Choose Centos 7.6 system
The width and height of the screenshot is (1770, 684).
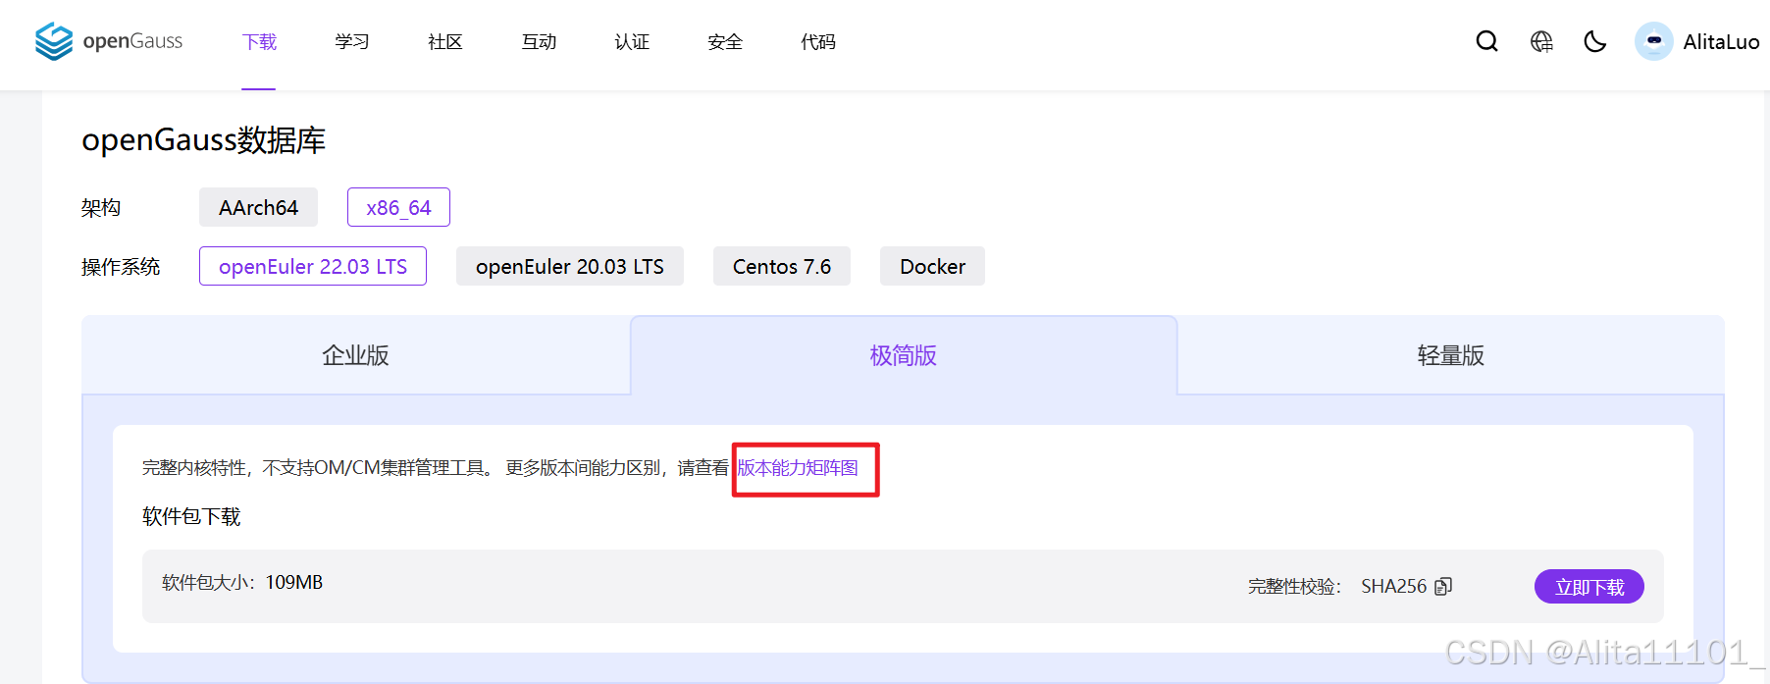click(782, 266)
